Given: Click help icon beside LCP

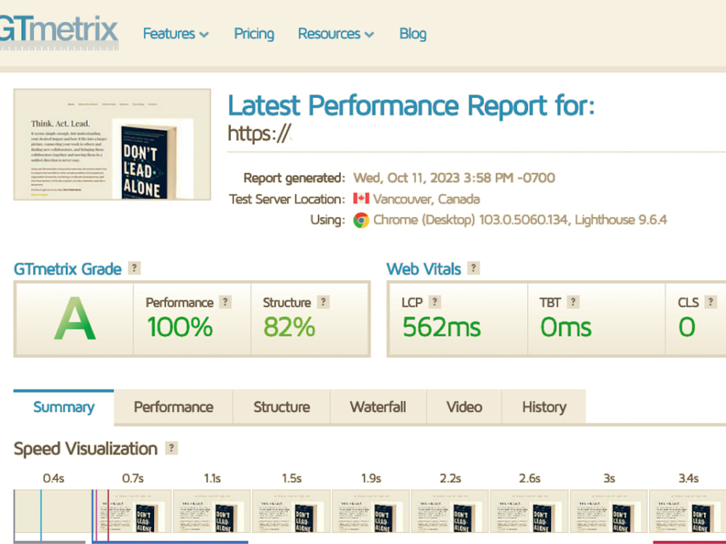Looking at the screenshot, I should (x=434, y=302).
